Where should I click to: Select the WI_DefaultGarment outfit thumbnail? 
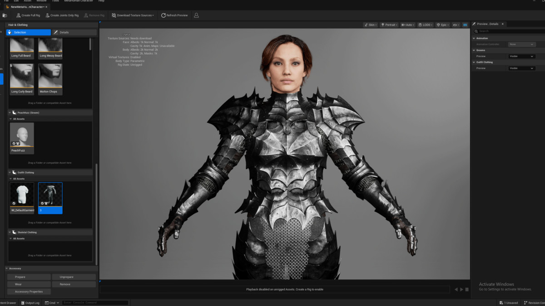22,198
